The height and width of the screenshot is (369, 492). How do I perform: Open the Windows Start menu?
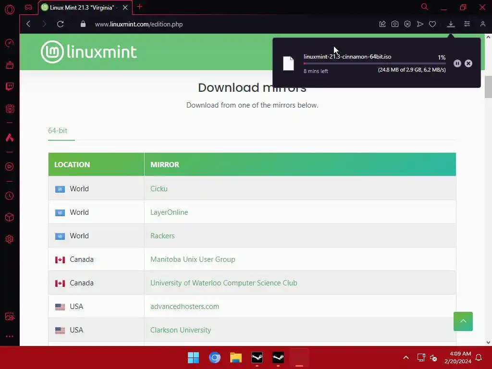pos(193,357)
